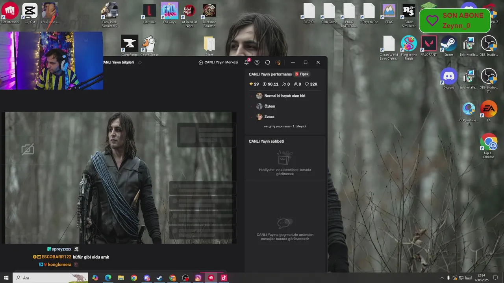Click the camera-off icon on preview
This screenshot has width=504, height=283.
point(28,149)
